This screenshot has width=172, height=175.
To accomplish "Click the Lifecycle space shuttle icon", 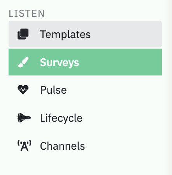I will click(24, 118).
